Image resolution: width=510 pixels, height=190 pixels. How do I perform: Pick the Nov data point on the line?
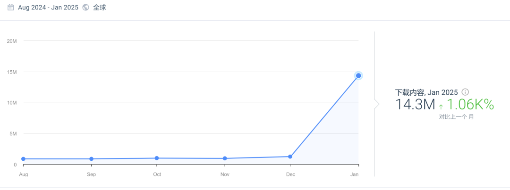[225, 158]
